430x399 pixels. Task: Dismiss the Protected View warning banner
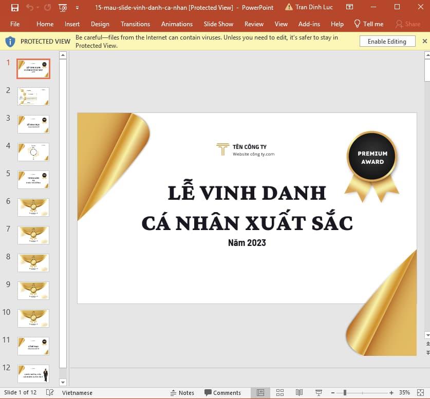424,41
